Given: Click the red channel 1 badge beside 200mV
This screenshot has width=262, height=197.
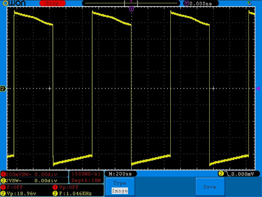Looking at the screenshot, I should pos(3,174).
